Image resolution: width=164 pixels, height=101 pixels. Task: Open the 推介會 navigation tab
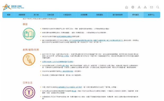(36, 15)
